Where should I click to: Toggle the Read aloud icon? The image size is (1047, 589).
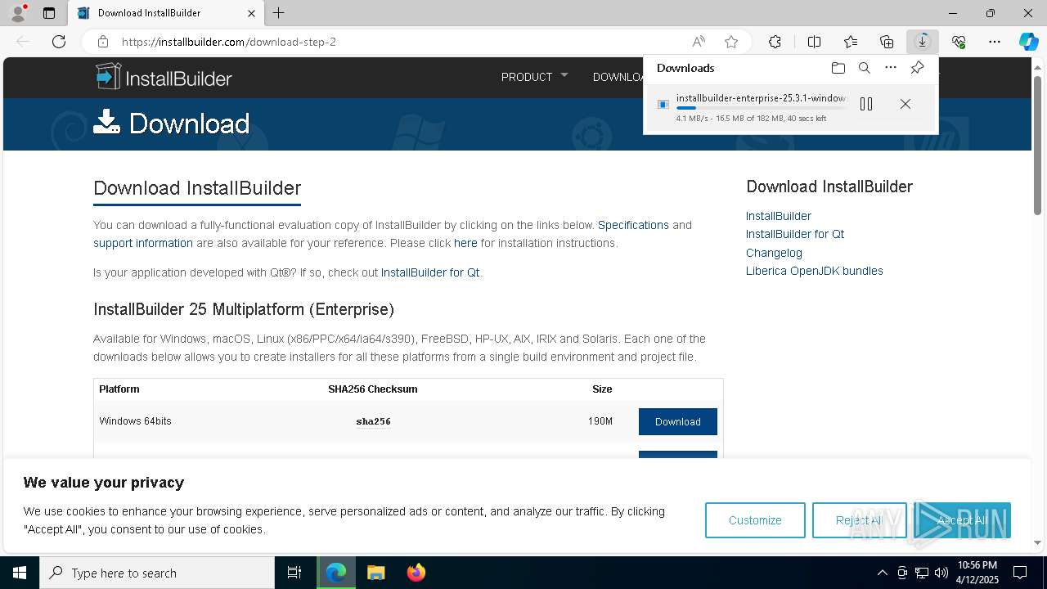699,42
